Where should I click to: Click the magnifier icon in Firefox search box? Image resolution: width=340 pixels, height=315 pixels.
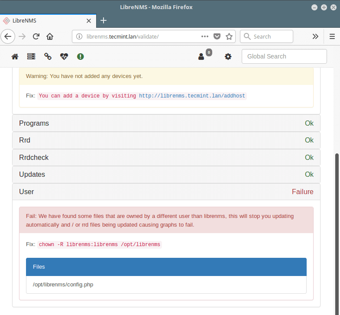[247, 36]
